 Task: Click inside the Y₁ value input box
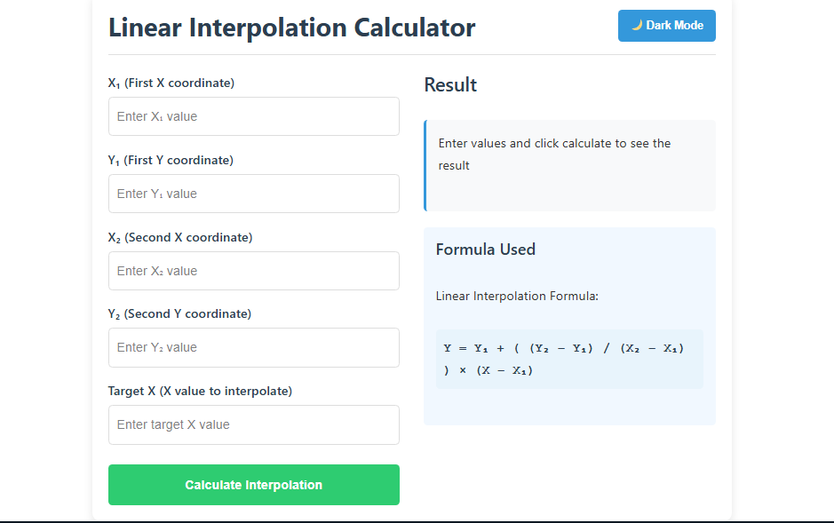(x=253, y=193)
